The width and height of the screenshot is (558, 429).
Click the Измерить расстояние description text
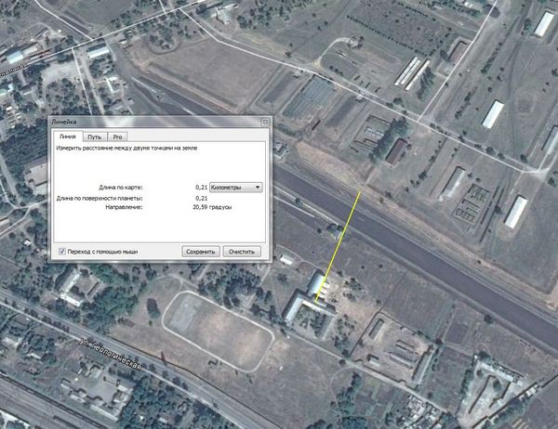coord(126,149)
